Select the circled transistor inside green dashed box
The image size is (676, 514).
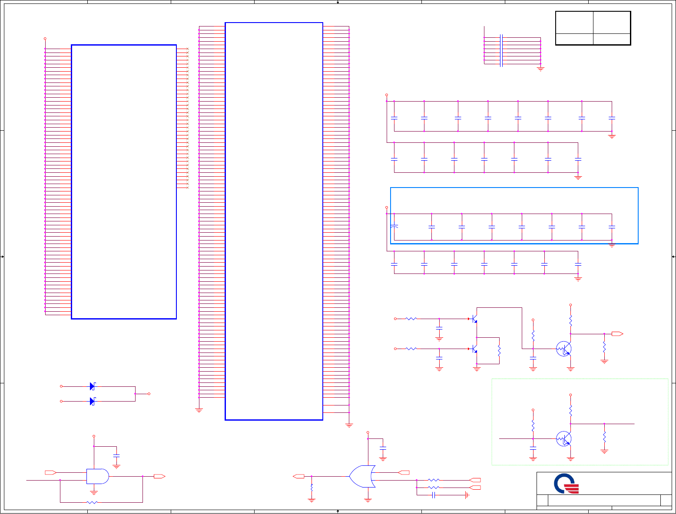pos(564,439)
